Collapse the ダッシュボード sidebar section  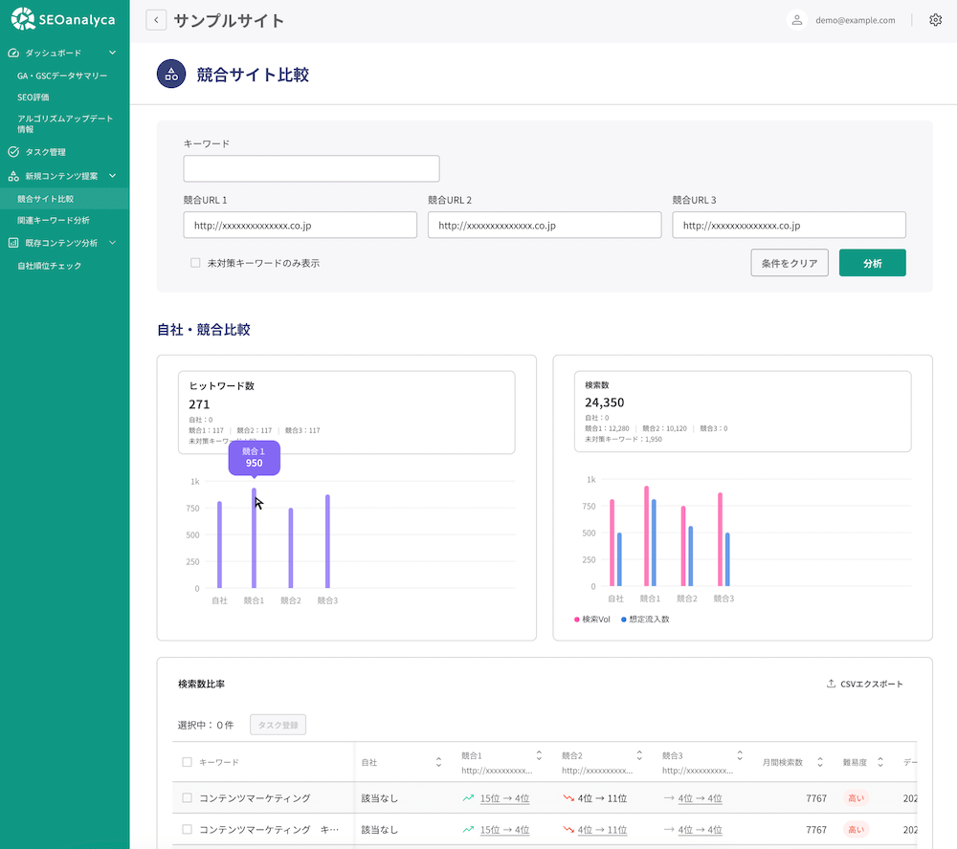112,54
